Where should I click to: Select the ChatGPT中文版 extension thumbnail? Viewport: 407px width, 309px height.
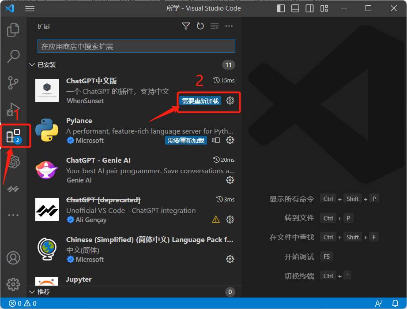coord(47,90)
